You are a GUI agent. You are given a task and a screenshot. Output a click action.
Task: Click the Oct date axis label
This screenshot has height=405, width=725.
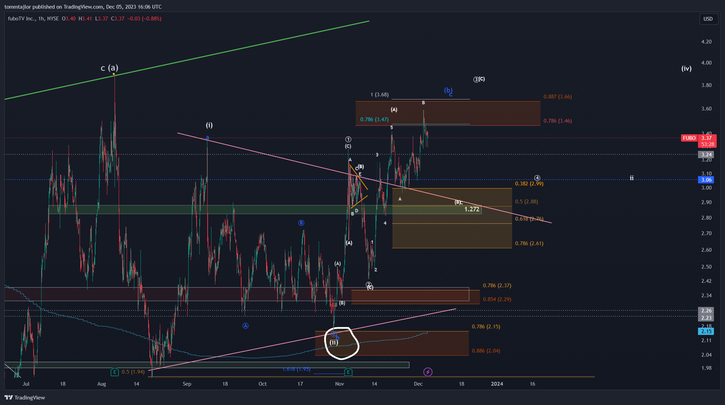(263, 384)
